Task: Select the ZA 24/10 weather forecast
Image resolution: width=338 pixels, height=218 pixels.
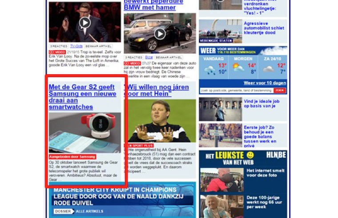Action: click(273, 67)
